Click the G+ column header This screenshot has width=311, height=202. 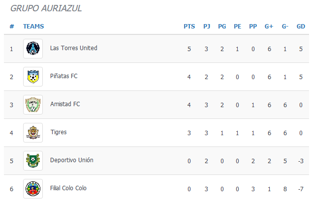[269, 27]
